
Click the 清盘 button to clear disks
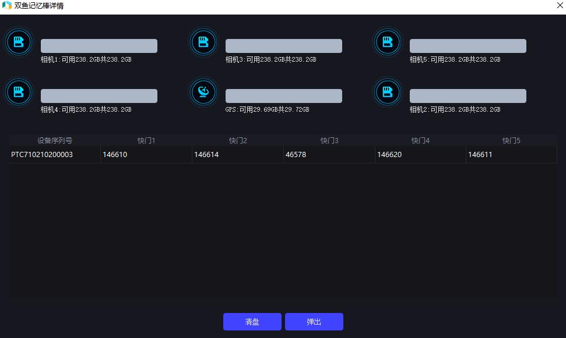252,322
